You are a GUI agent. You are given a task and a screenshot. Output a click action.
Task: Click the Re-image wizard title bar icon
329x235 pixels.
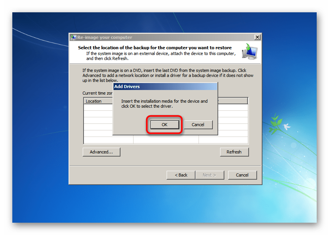click(x=73, y=37)
